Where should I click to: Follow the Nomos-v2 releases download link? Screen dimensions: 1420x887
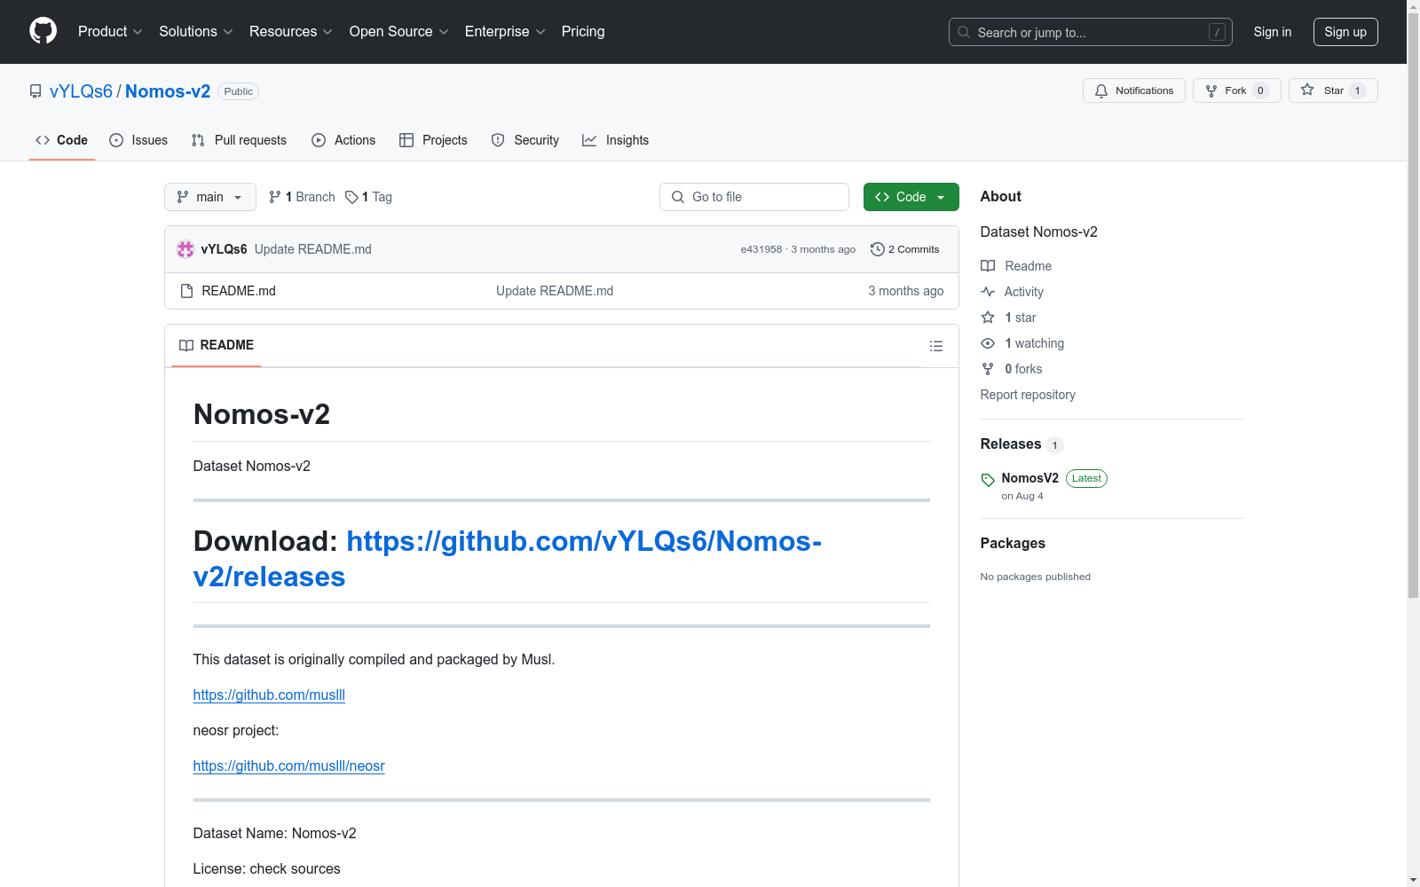508,559
